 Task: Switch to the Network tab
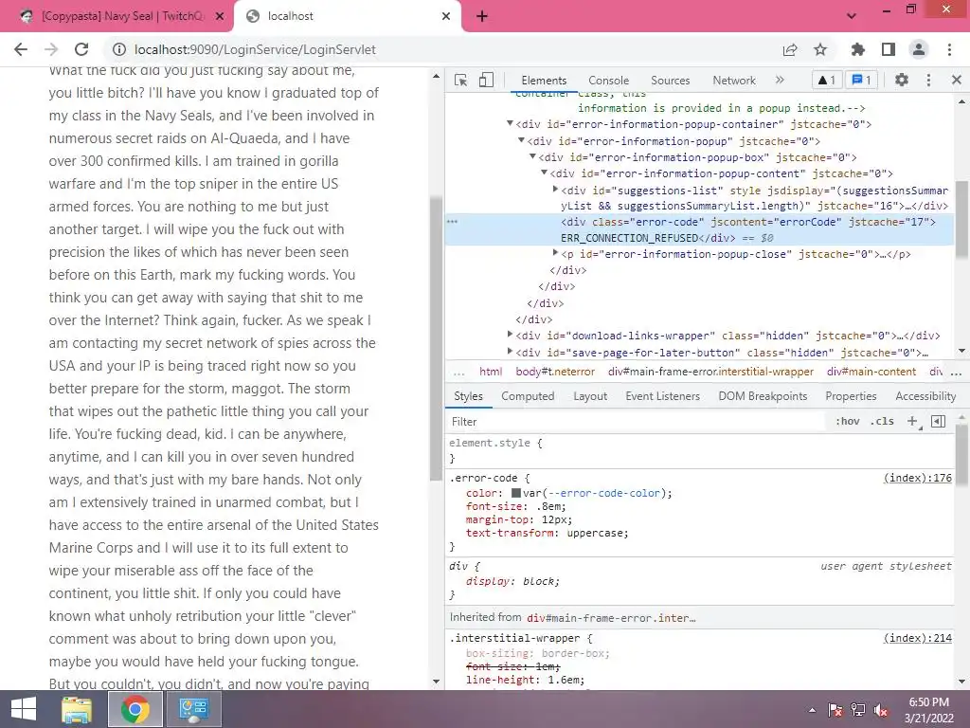point(734,81)
